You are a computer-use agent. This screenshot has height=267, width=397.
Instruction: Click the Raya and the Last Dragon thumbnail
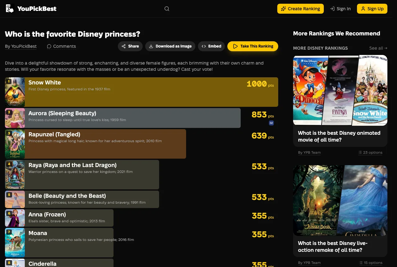tap(15, 174)
